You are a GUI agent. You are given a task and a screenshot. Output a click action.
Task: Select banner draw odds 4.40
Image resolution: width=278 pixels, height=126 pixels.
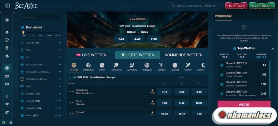point(137,39)
